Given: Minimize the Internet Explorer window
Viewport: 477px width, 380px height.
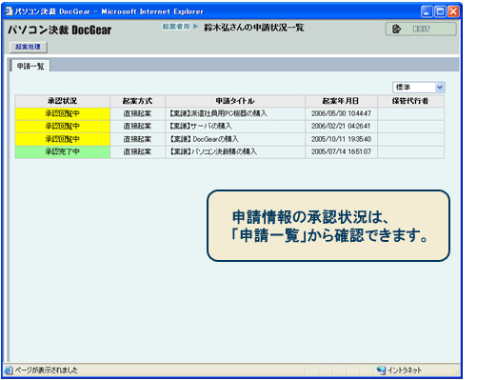Looking at the screenshot, I should pyautogui.click(x=427, y=11).
